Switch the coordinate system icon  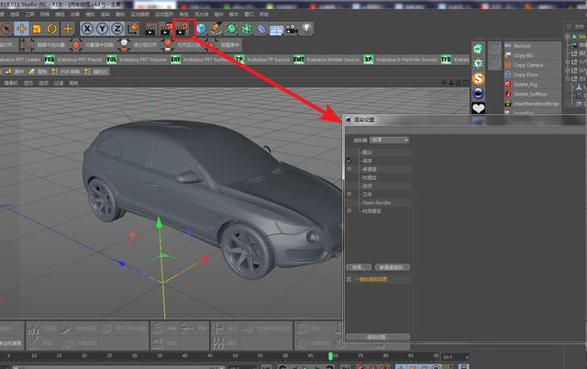pos(133,28)
